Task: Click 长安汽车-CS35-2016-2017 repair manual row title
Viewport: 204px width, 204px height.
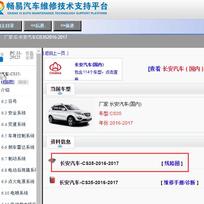Action: coord(89,183)
